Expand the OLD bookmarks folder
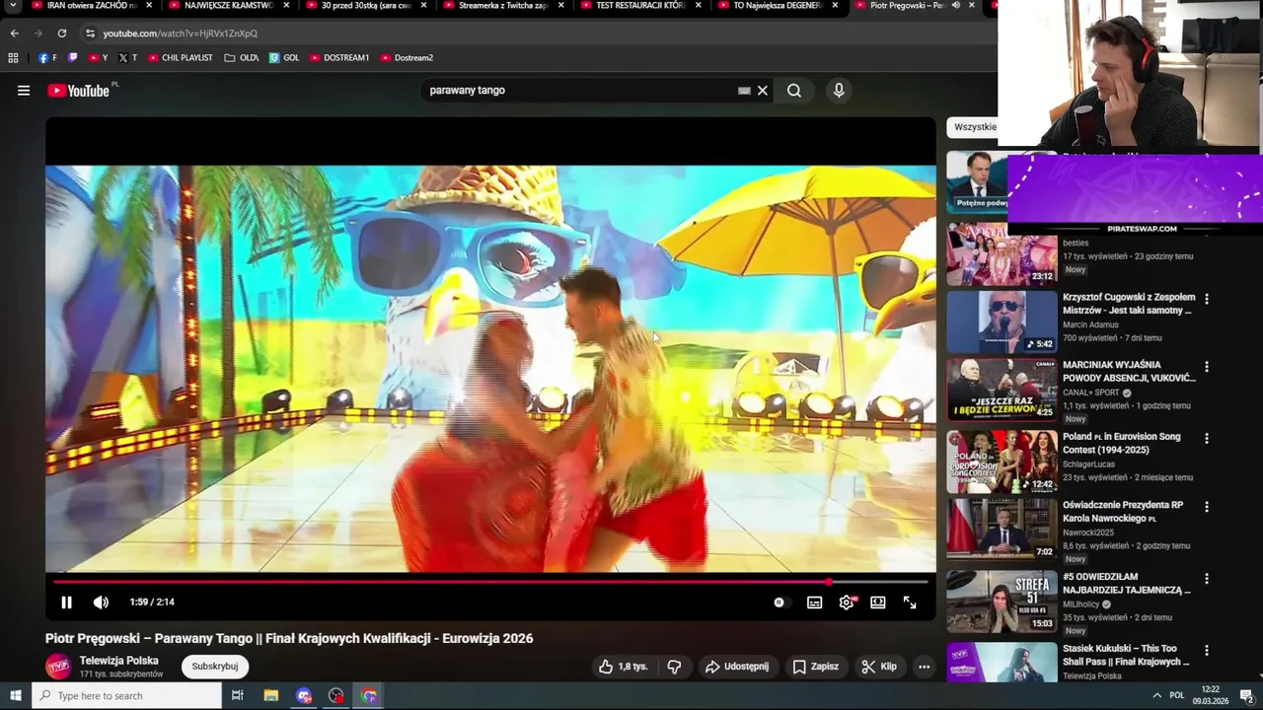The height and width of the screenshot is (710, 1263). pos(241,58)
